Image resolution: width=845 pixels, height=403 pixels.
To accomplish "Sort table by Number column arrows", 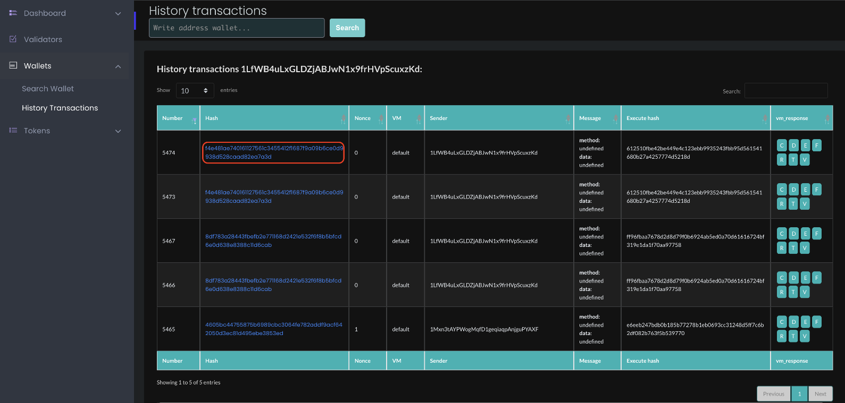I will pyautogui.click(x=194, y=120).
